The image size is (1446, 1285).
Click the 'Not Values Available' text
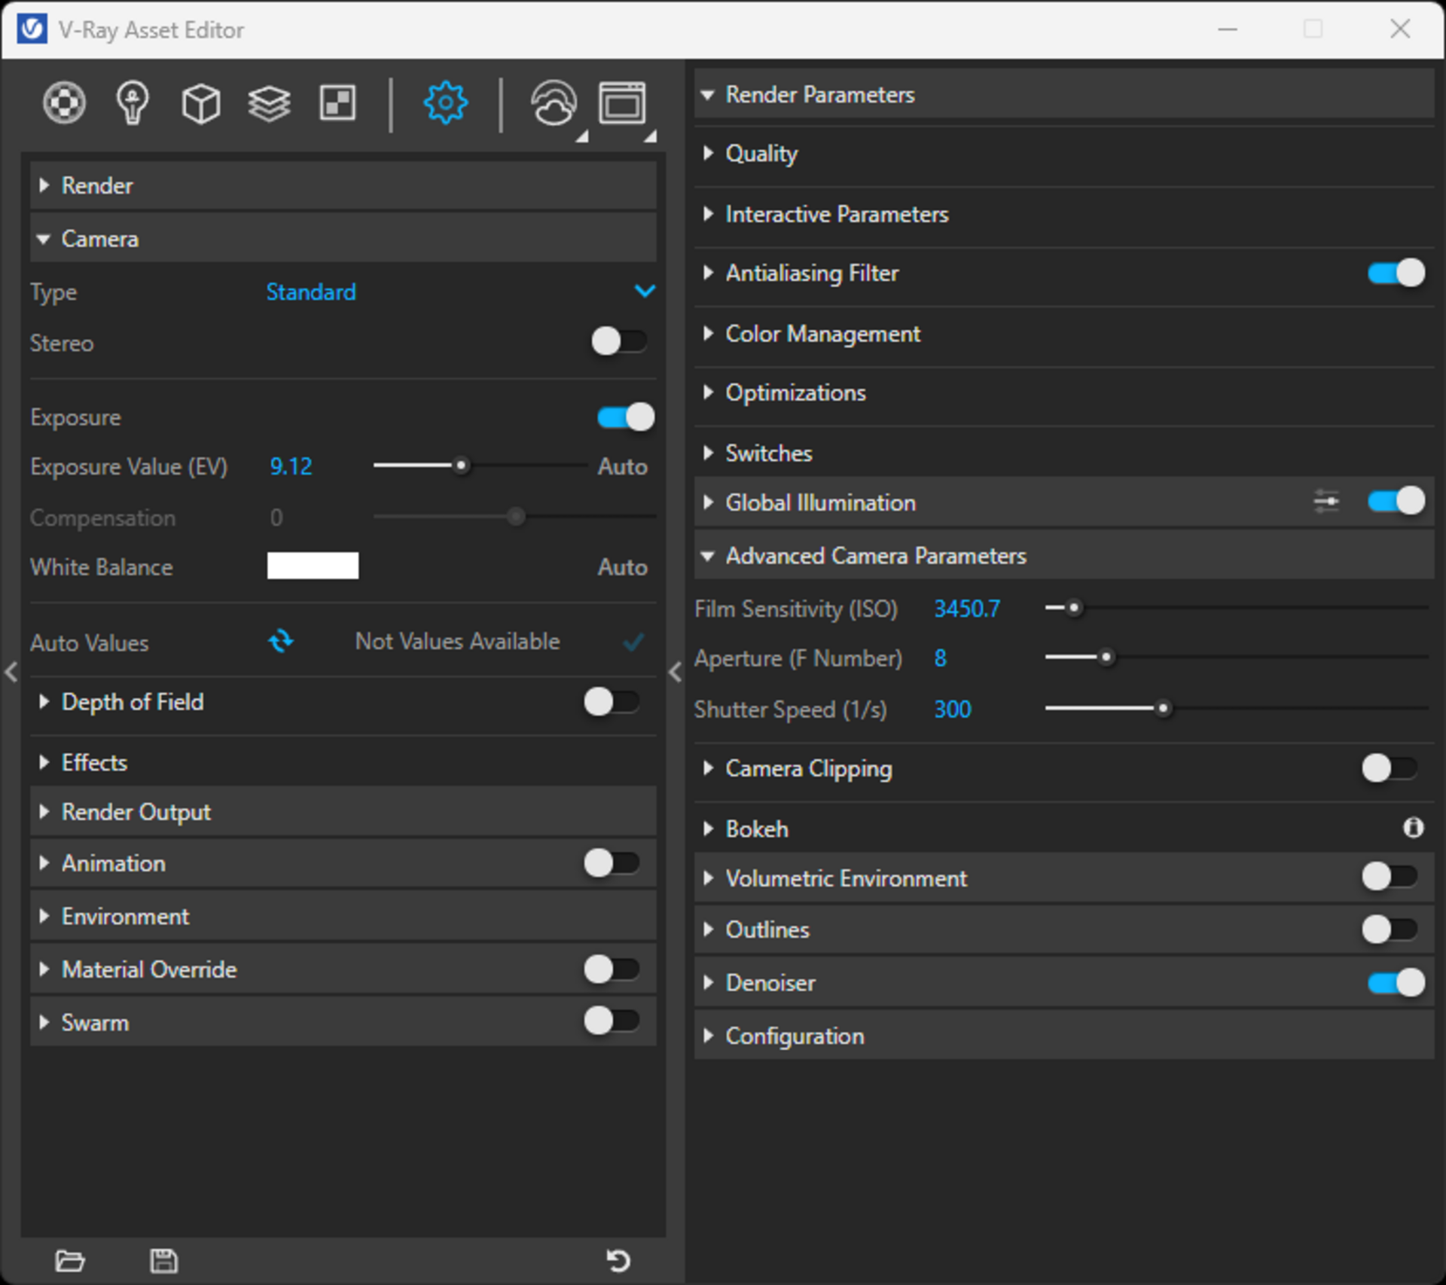click(457, 641)
